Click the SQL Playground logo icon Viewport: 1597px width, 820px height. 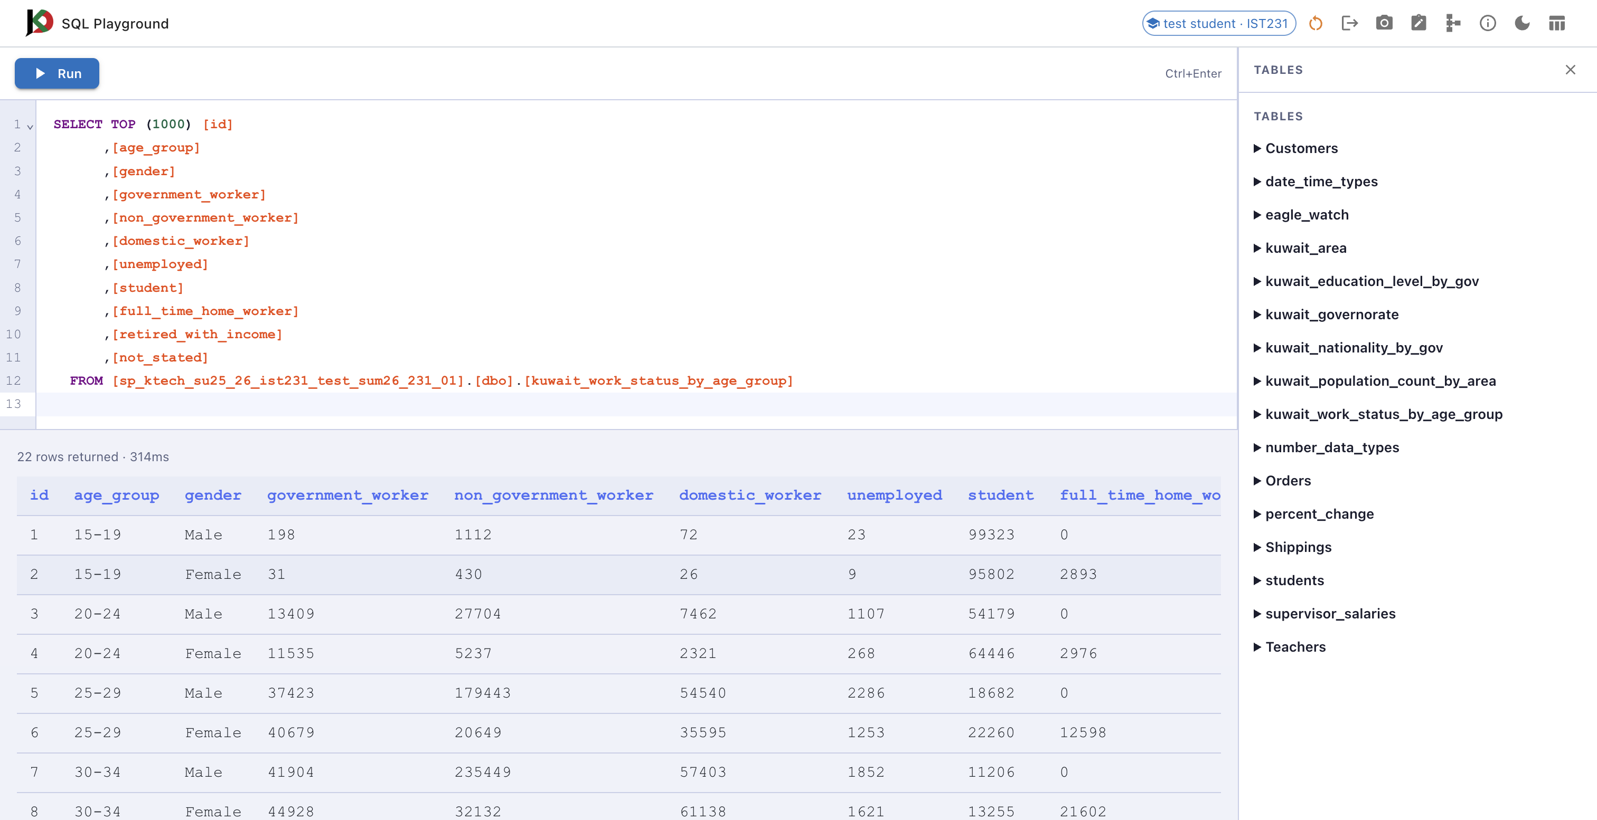coord(39,23)
